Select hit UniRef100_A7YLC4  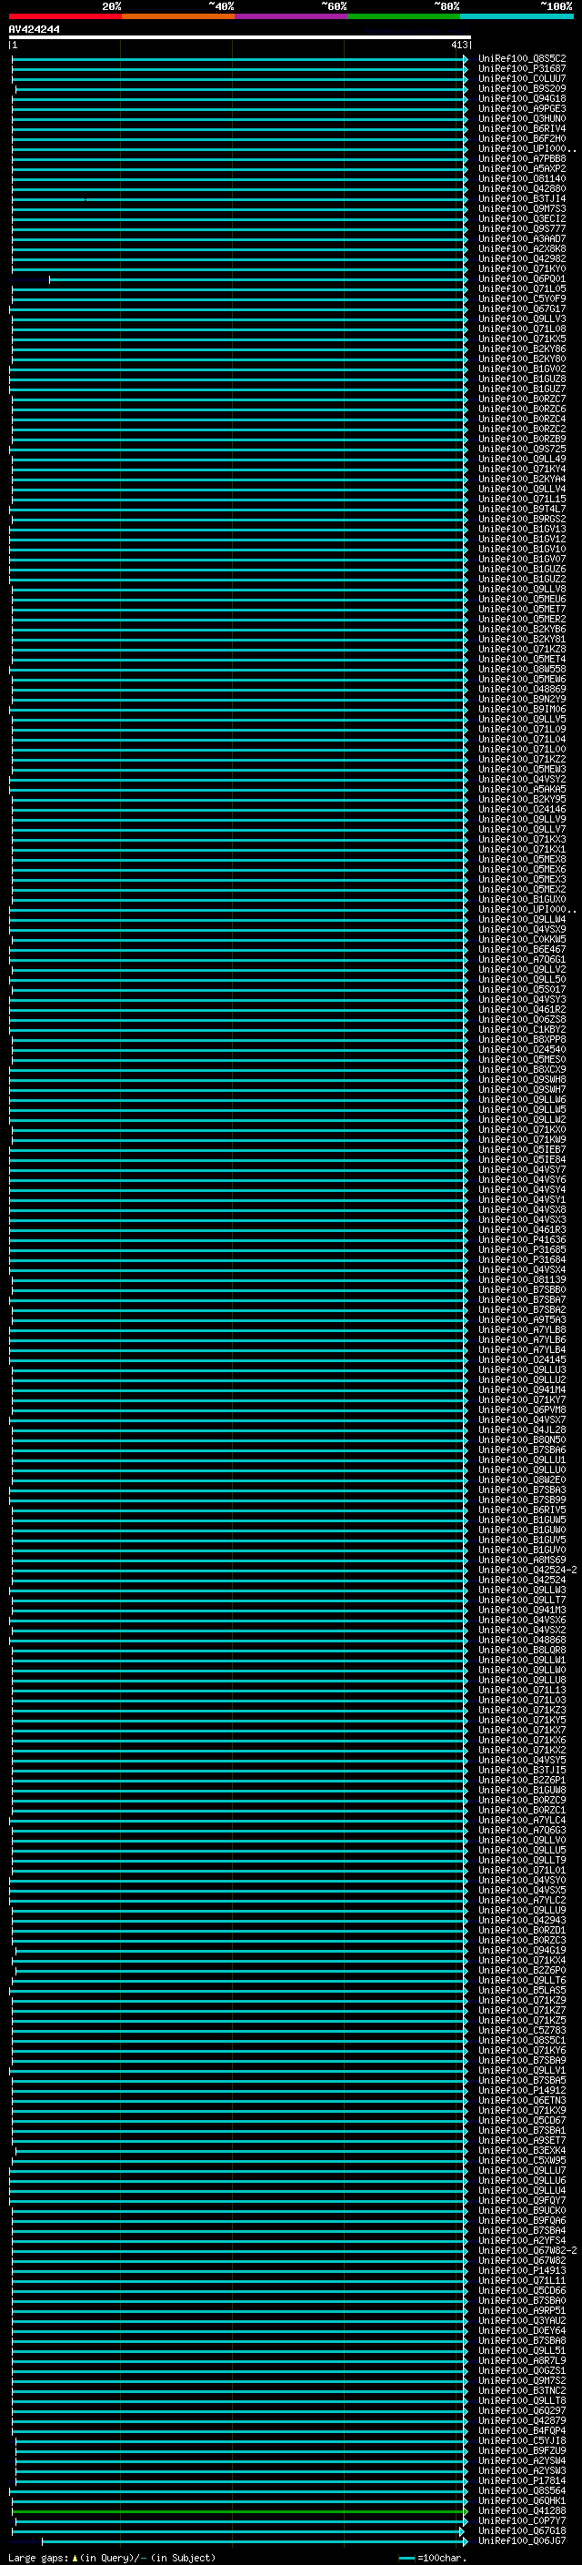[522, 1820]
